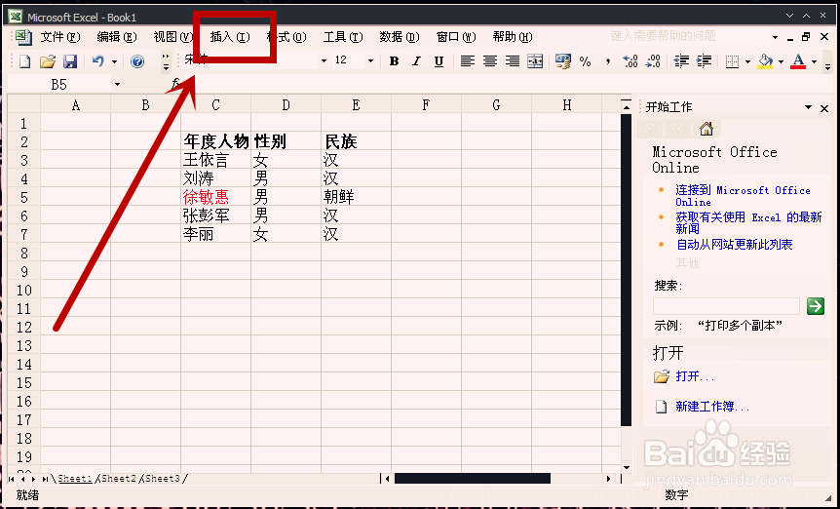Click the Undo arrow icon
Image resolution: width=840 pixels, height=509 pixels.
pyautogui.click(x=98, y=61)
